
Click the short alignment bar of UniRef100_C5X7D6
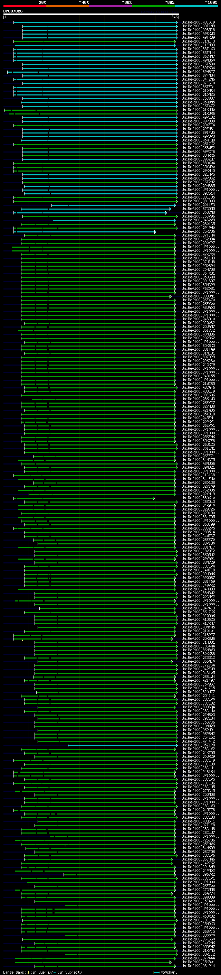(x=85, y=232)
